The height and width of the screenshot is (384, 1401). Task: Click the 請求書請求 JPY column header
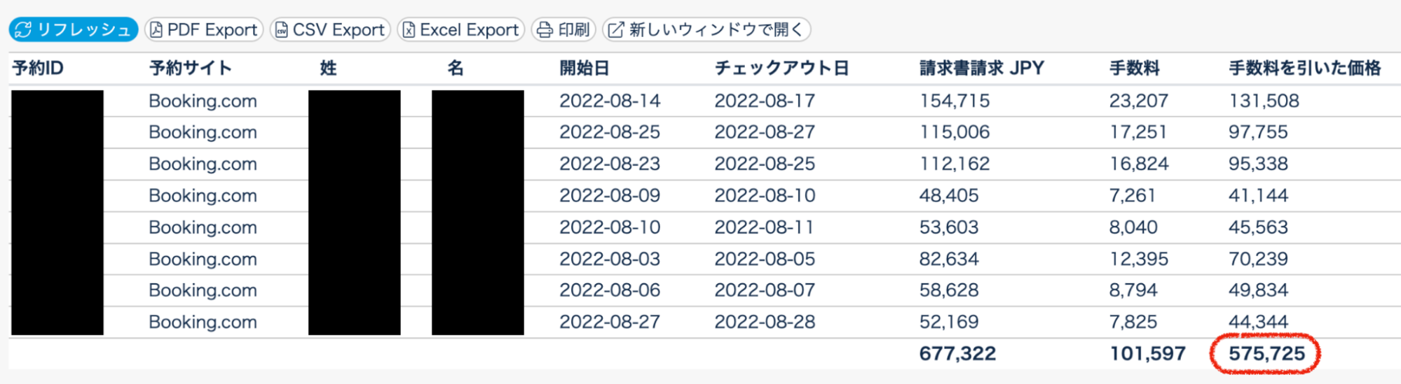(981, 68)
